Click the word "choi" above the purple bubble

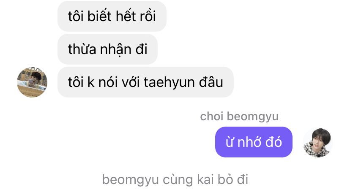point(212,116)
